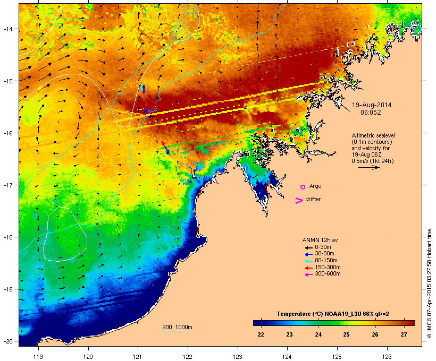Click the longitude axis label 126

tap(387, 357)
